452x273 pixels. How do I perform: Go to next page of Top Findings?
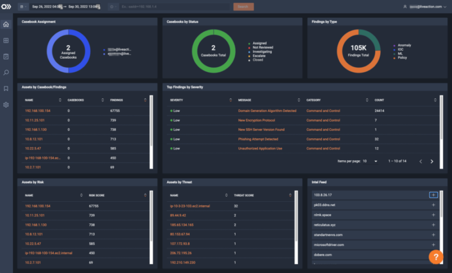tap(432, 161)
